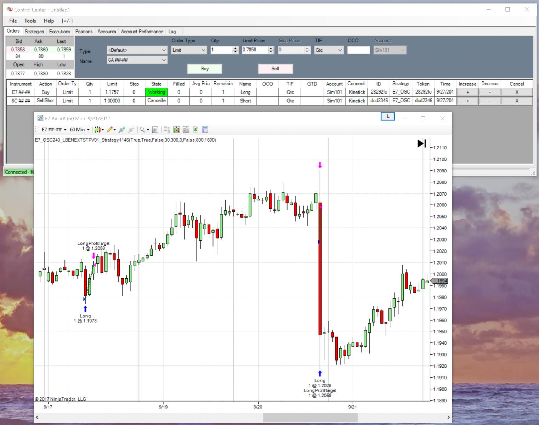Activate the zoom magnifier tool on chart

click(x=155, y=130)
